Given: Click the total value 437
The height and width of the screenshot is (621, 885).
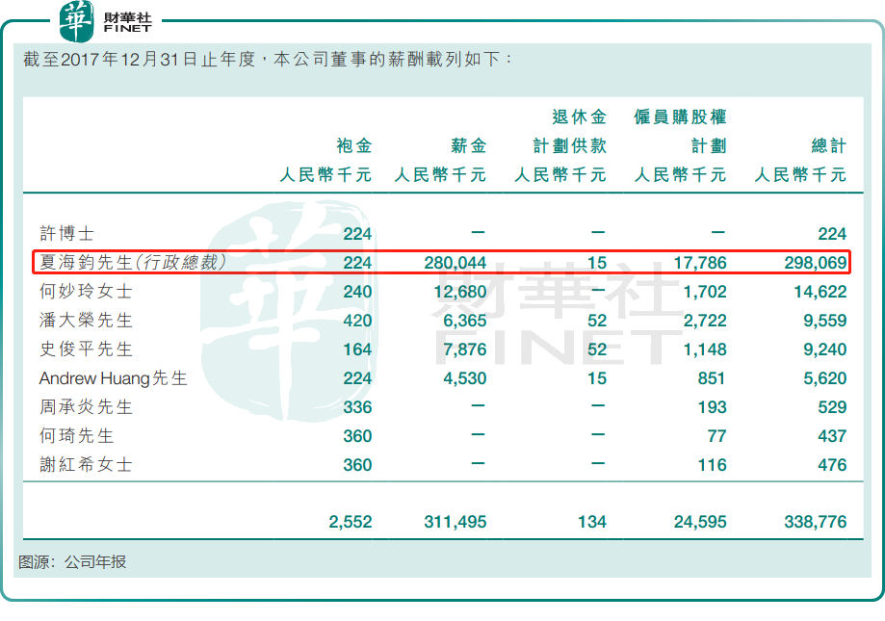Looking at the screenshot, I should pyautogui.click(x=832, y=436).
